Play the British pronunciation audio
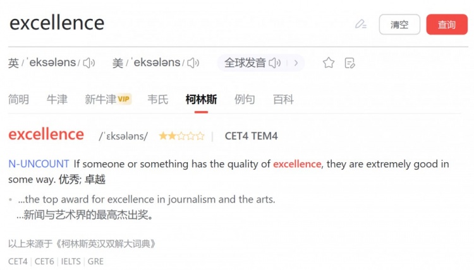 pyautogui.click(x=89, y=62)
